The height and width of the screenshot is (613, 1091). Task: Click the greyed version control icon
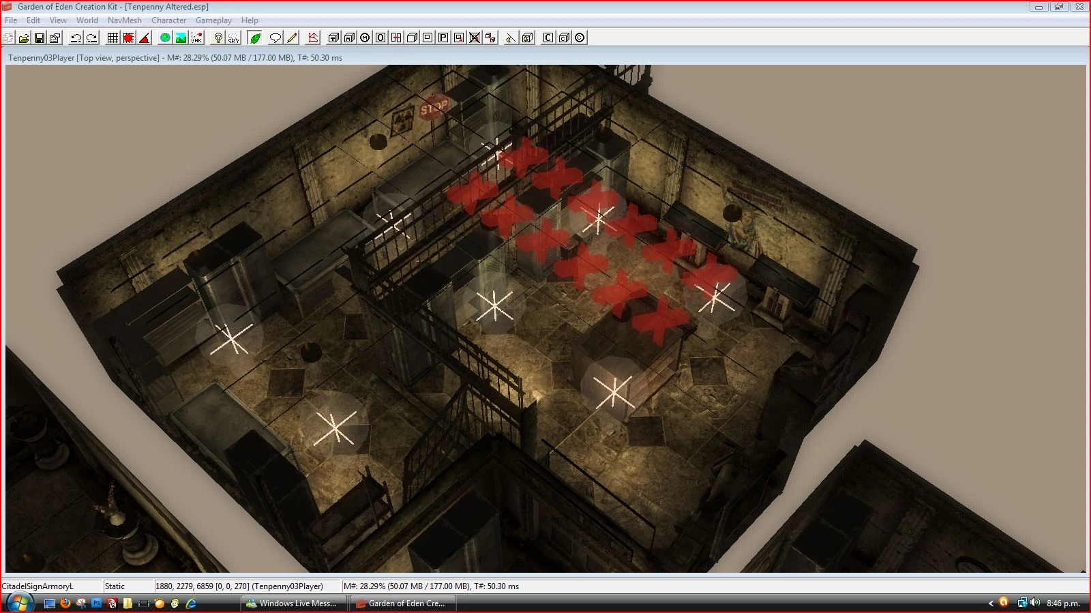8,38
